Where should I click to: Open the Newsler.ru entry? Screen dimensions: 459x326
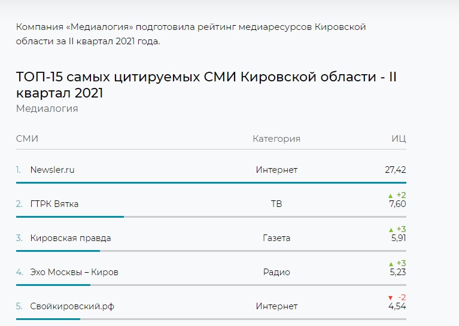point(52,170)
